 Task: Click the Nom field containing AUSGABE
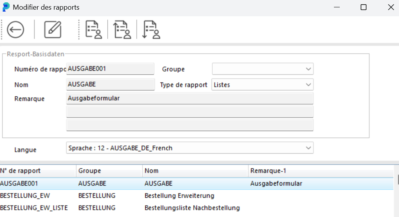(110, 84)
